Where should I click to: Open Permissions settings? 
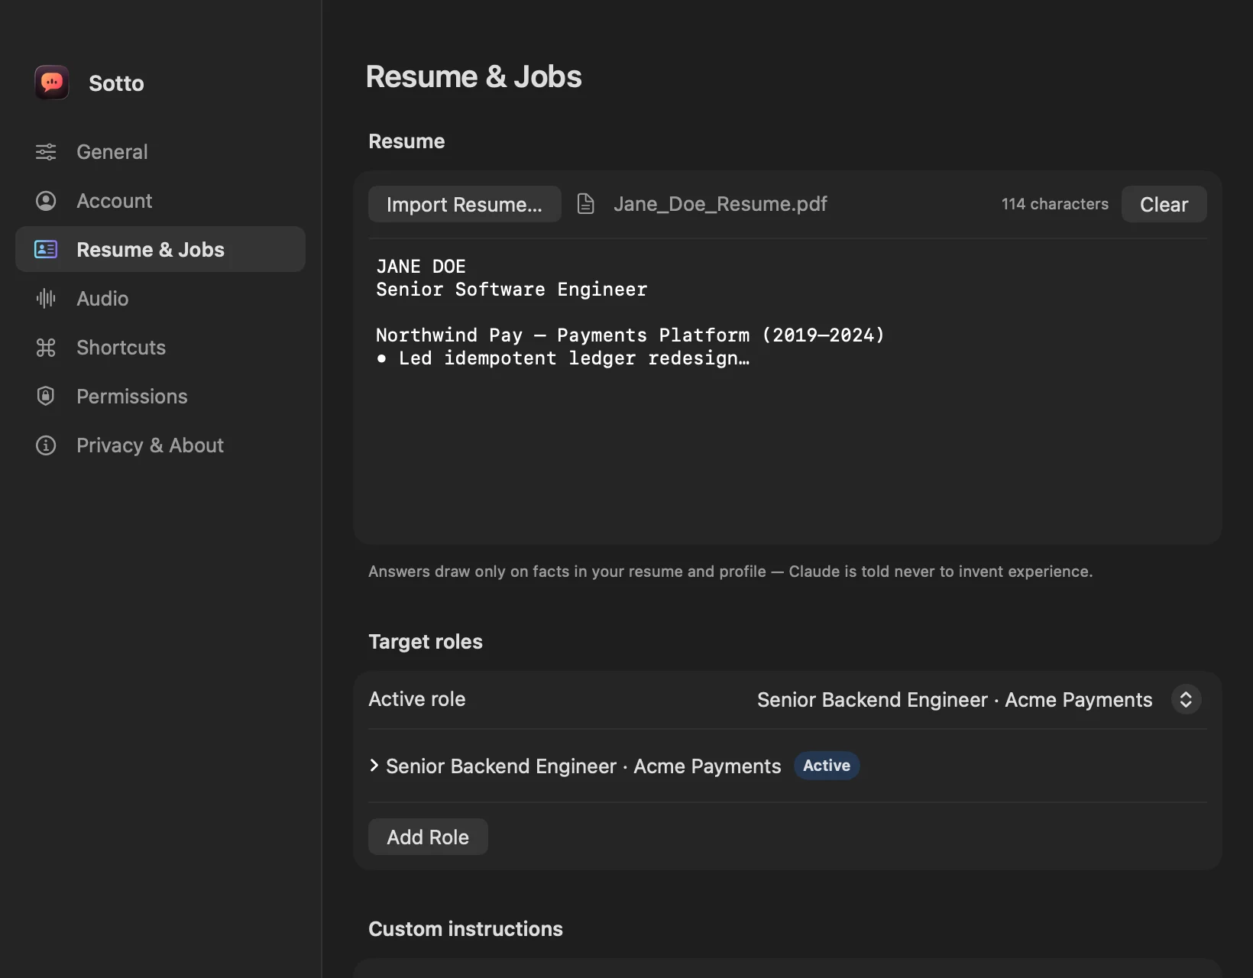coord(160,397)
